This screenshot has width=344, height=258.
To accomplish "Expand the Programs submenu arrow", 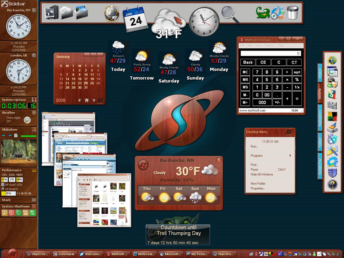I will (290, 156).
